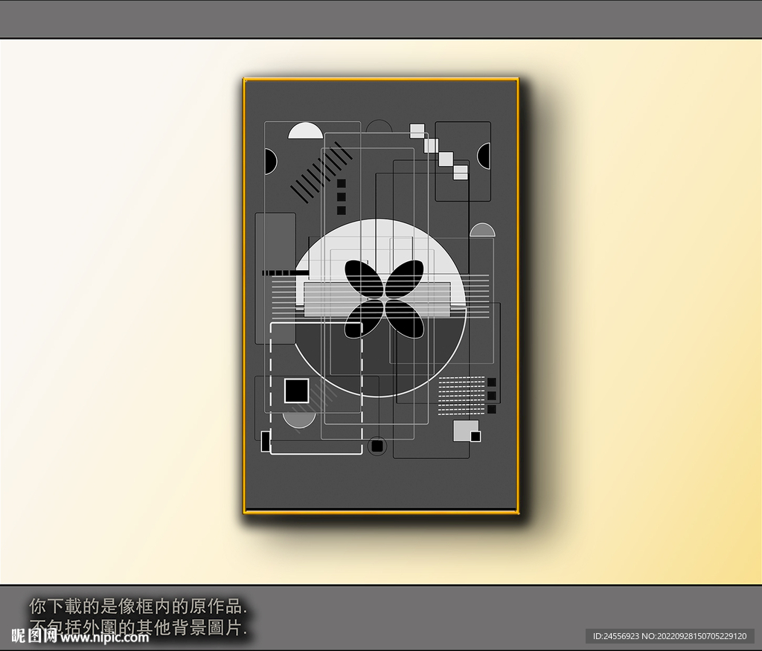
Task: Click the large white semicircle in the center
Action: 380,263
